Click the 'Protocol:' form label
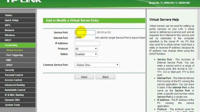 (x=63, y=49)
